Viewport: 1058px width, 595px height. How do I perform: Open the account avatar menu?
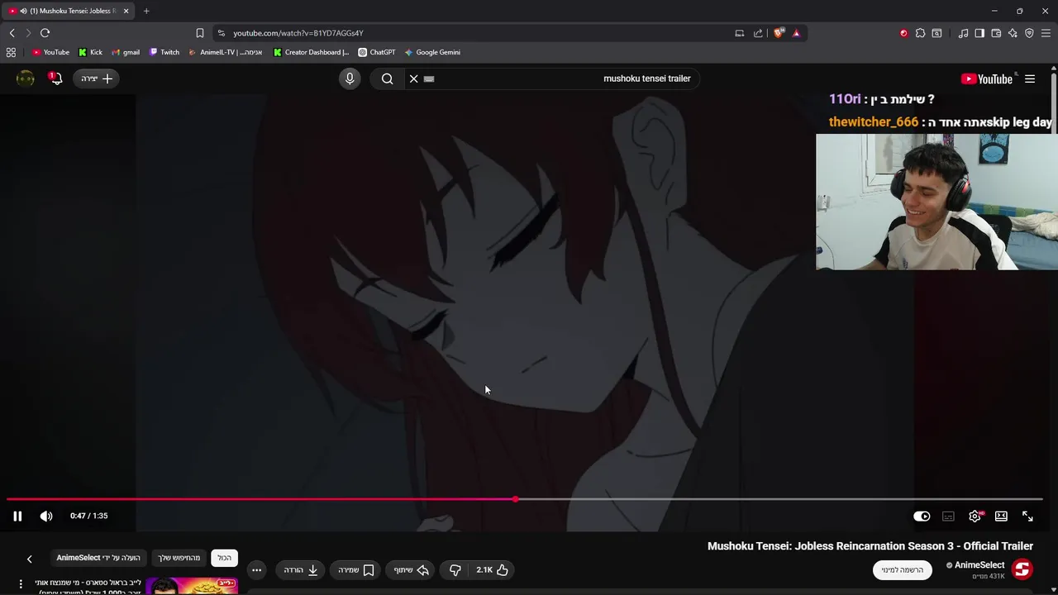[26, 79]
